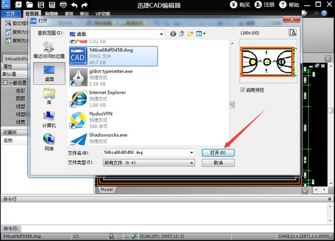Switch to the 编辑器 ribbon tab

pyautogui.click(x=51, y=14)
